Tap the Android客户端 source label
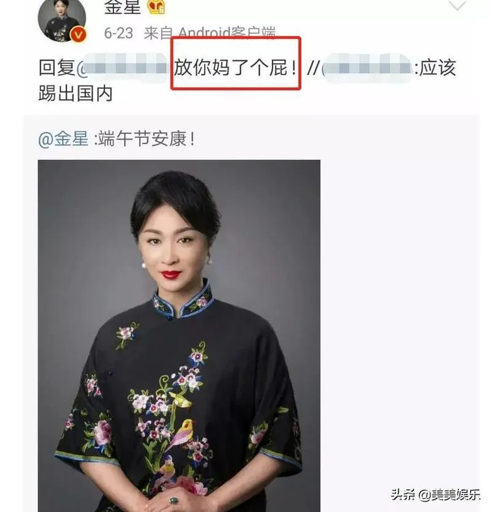 pos(227,33)
